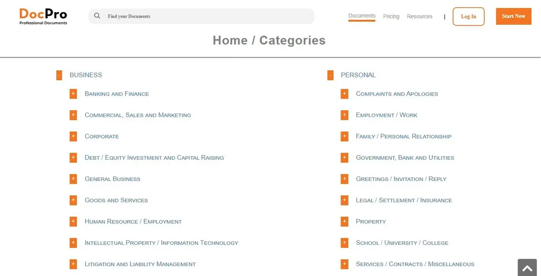Screen dimensions: 541x276
Task: Expand Employment / Work plus icon
Action: 344,115
